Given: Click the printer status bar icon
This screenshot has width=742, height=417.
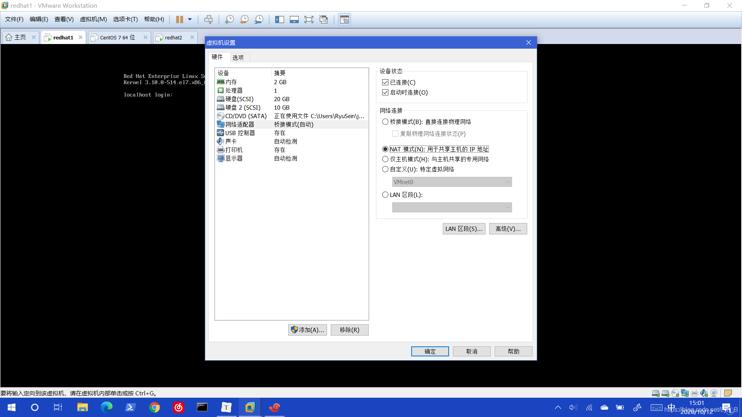Looking at the screenshot, I should pyautogui.click(x=694, y=393).
